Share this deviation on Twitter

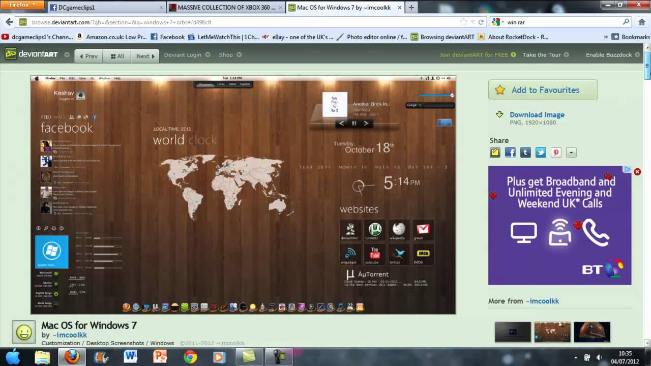click(541, 152)
